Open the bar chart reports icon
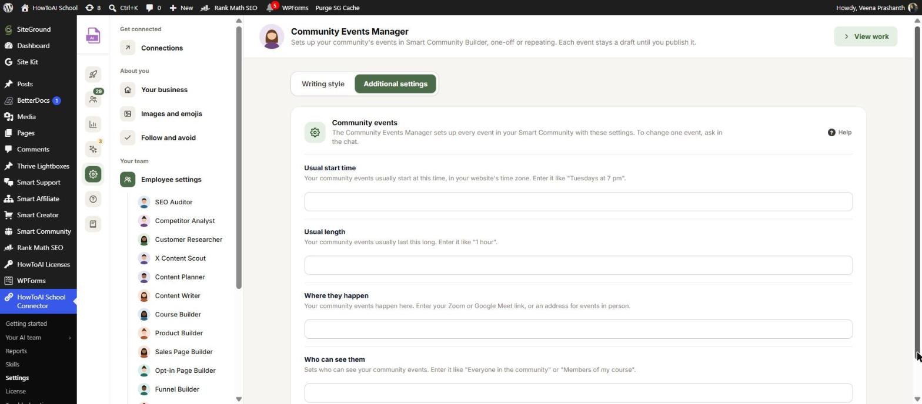This screenshot has height=404, width=922. [93, 124]
